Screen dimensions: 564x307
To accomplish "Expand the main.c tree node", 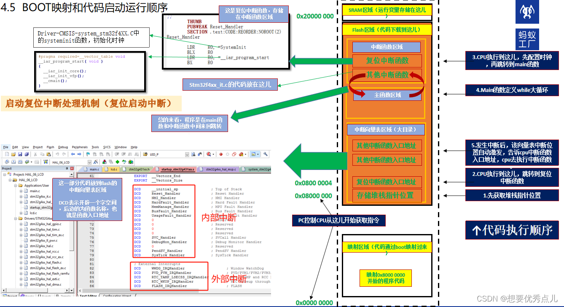I will point(21,191).
